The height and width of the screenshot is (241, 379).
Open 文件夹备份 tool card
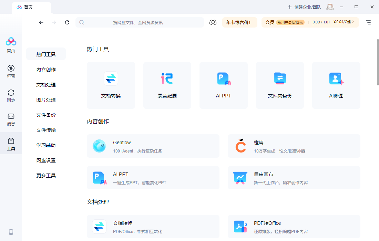click(x=280, y=85)
